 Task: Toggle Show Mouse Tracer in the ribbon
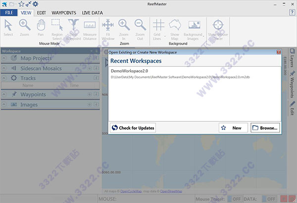click(x=218, y=30)
